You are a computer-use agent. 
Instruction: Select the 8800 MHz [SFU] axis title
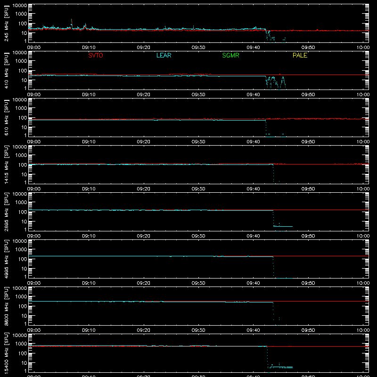pyautogui.click(x=6, y=306)
